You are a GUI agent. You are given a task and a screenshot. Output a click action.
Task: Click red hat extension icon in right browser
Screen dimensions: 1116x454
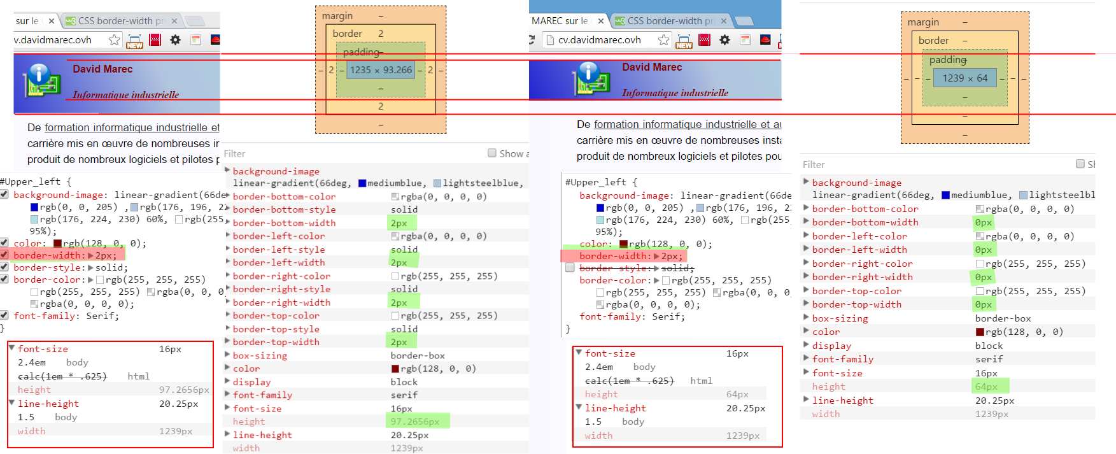[765, 40]
